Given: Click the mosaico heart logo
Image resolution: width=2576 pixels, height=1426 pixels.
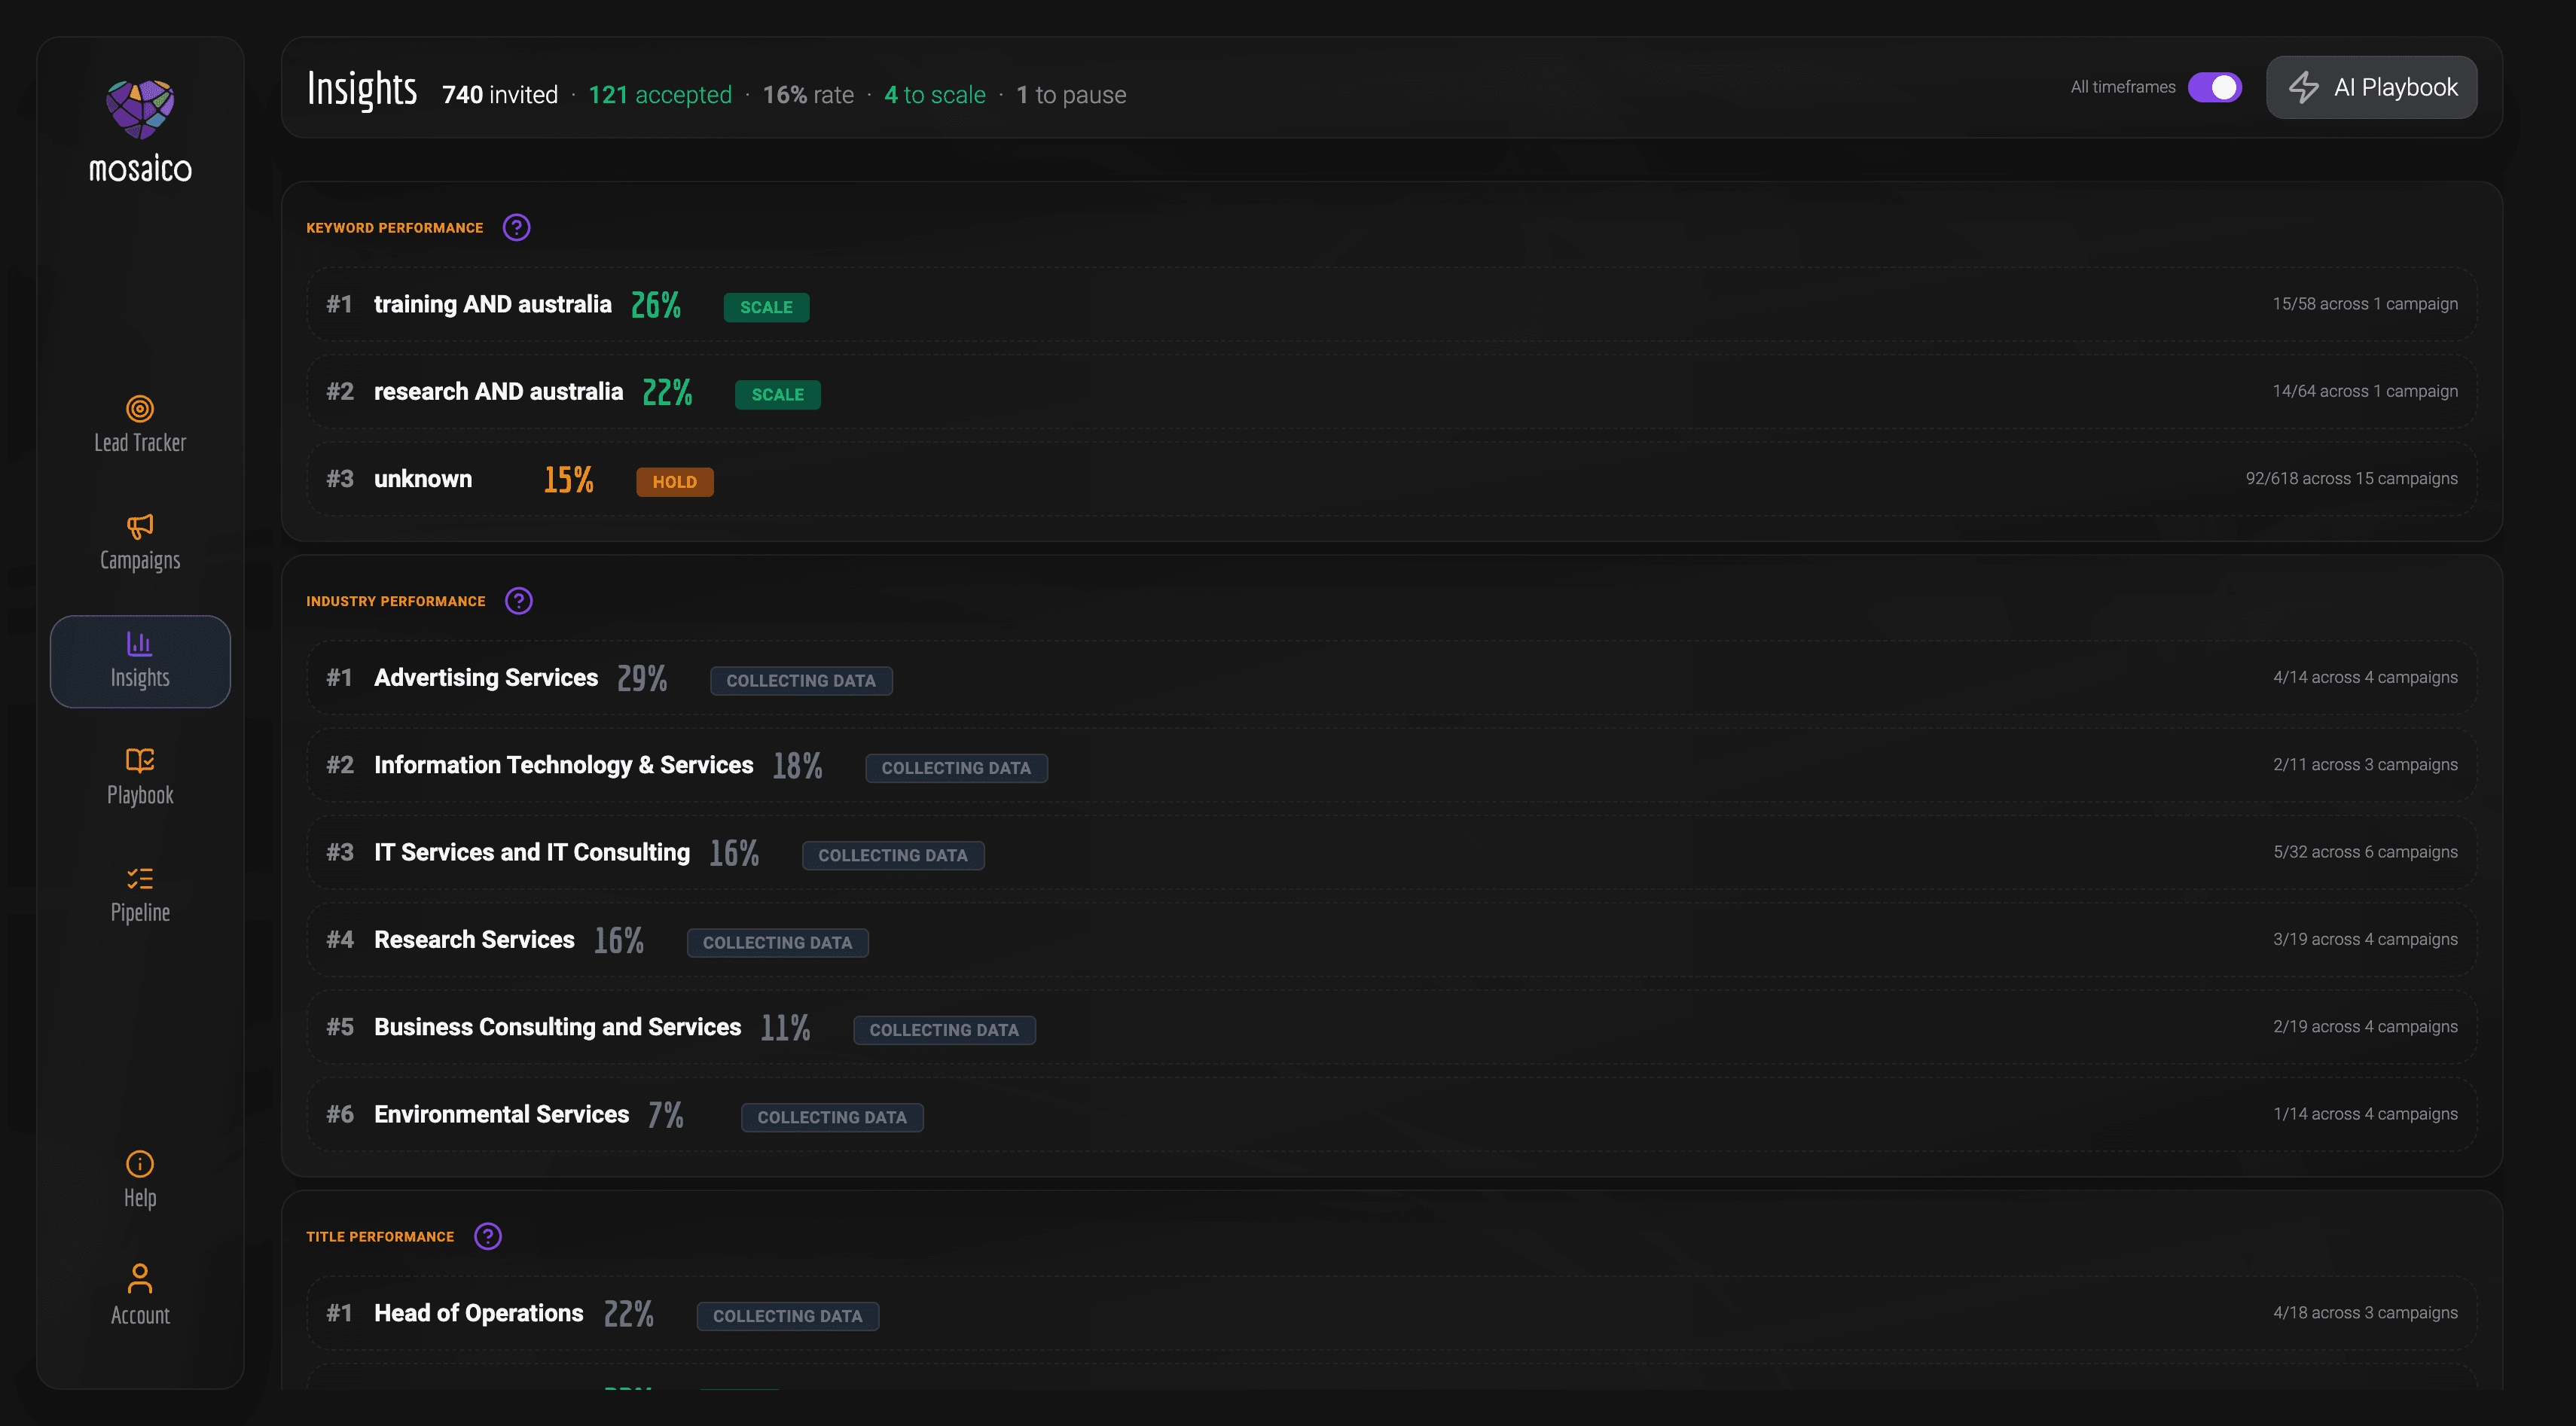Looking at the screenshot, I should coord(140,109).
